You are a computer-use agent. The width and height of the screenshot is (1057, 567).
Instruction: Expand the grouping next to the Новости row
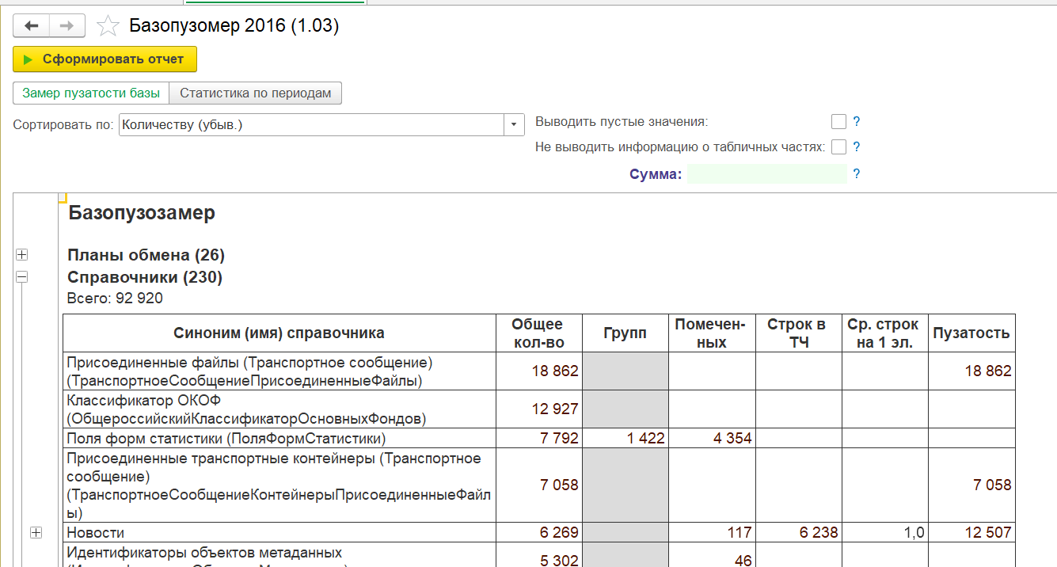(x=36, y=532)
